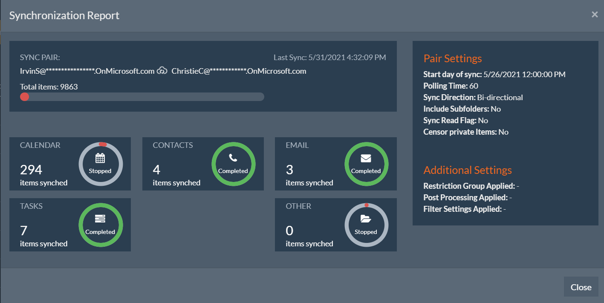The width and height of the screenshot is (604, 303).
Task: Click the 294 count in Calendar card
Action: click(31, 170)
